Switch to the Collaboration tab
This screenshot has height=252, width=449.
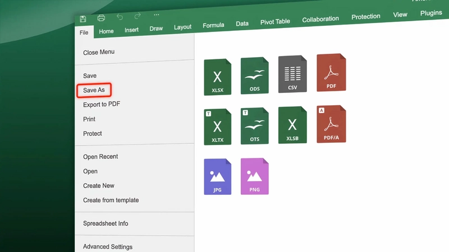coord(320,20)
